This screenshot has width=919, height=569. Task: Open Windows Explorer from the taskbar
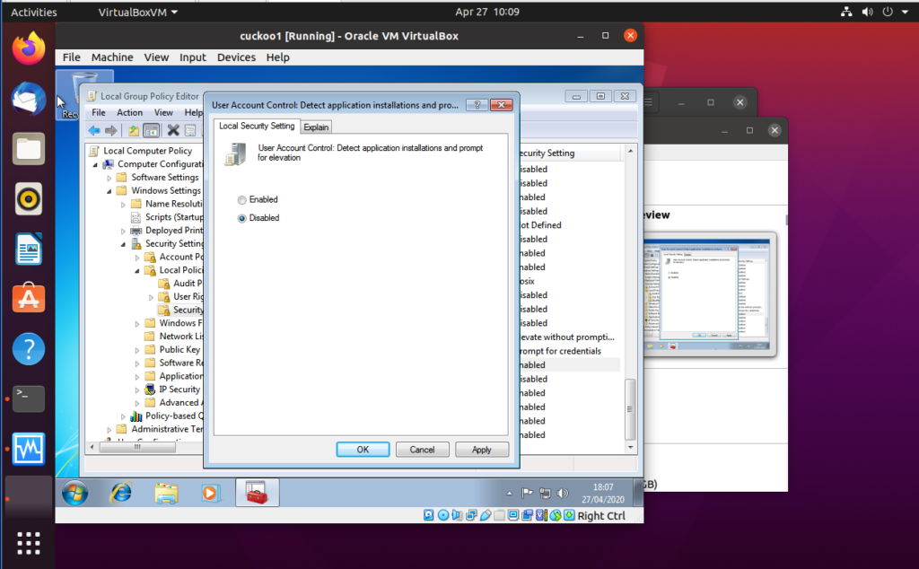pos(166,492)
